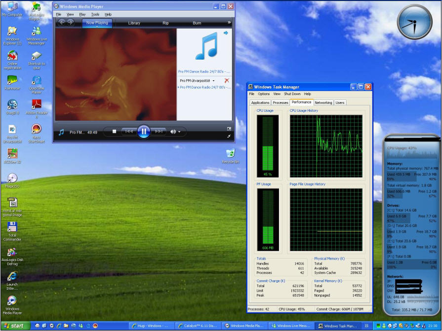442x331 pixels.
Task: Skip to the next track
Action: (x=159, y=132)
